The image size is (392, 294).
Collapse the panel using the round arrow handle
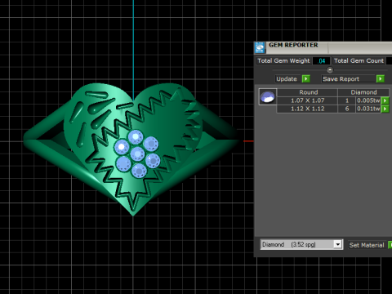click(330, 70)
